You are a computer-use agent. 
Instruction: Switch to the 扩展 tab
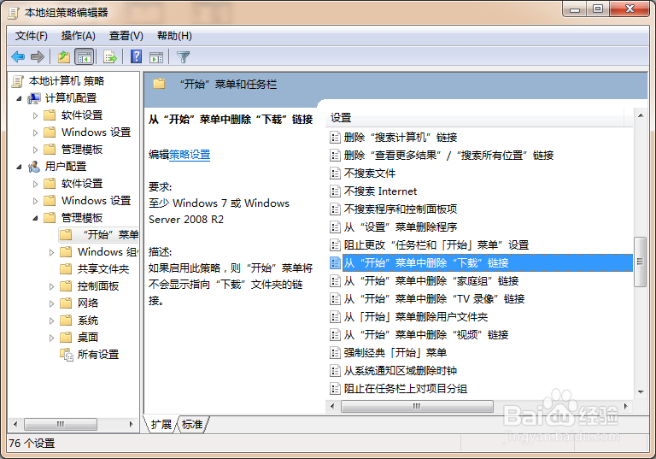161,424
